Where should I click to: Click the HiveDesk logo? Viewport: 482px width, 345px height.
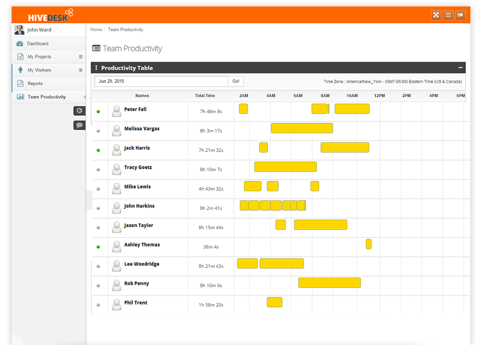coord(50,15)
